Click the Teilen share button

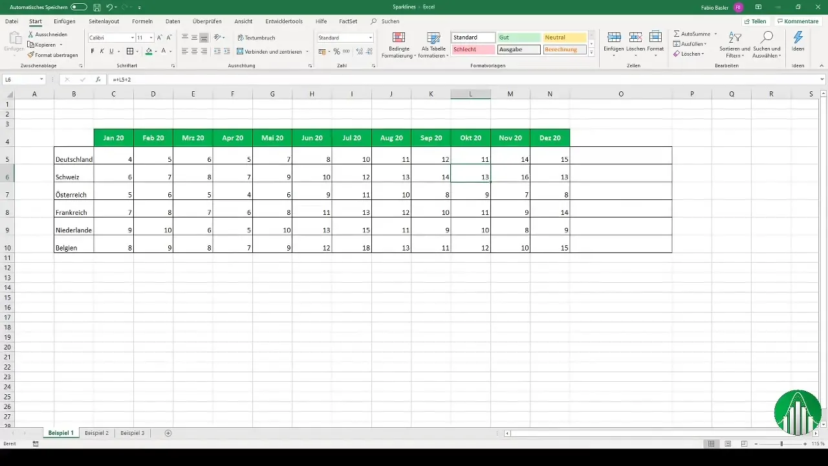point(754,21)
